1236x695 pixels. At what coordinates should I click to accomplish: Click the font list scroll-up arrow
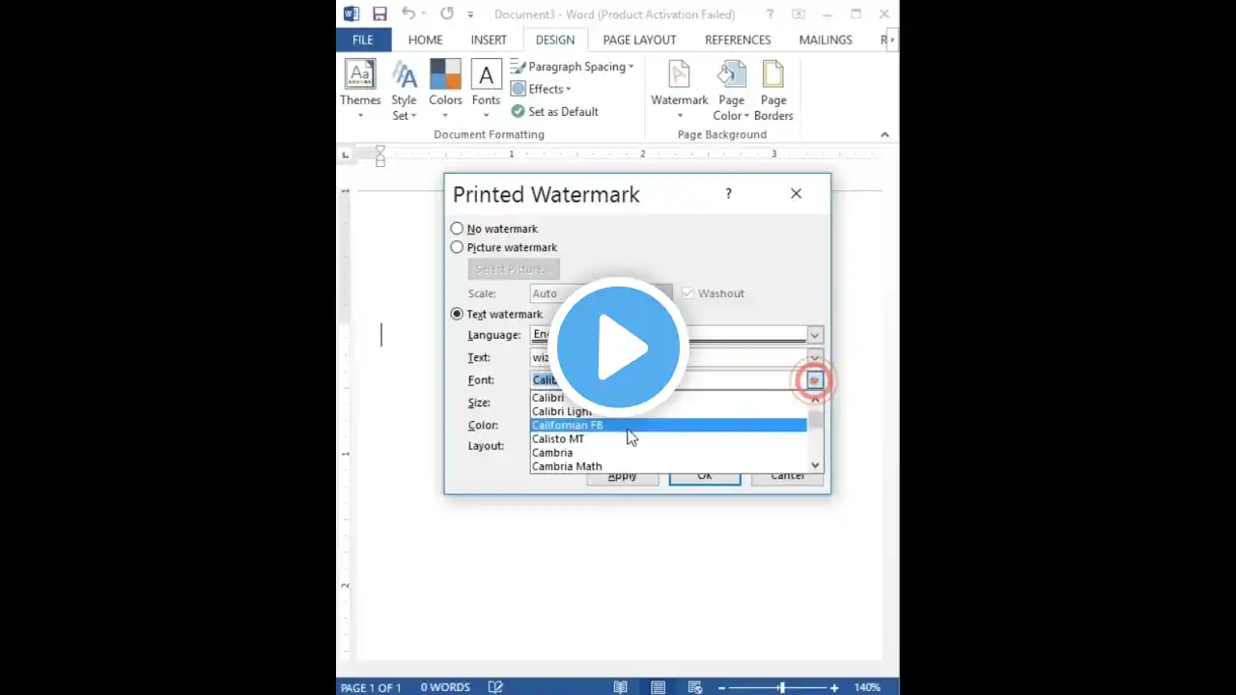(x=815, y=399)
